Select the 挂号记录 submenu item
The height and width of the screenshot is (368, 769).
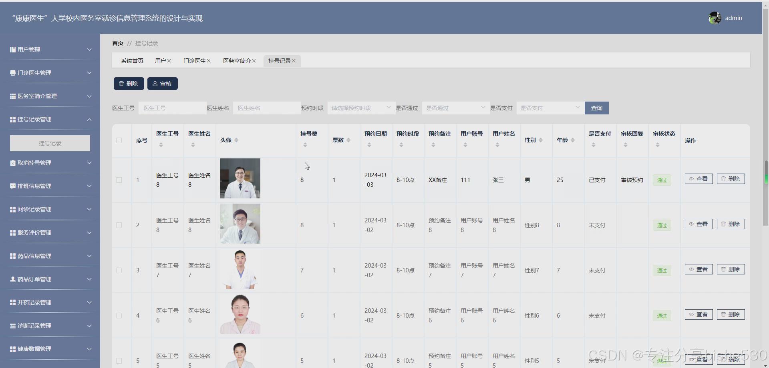[x=50, y=143]
